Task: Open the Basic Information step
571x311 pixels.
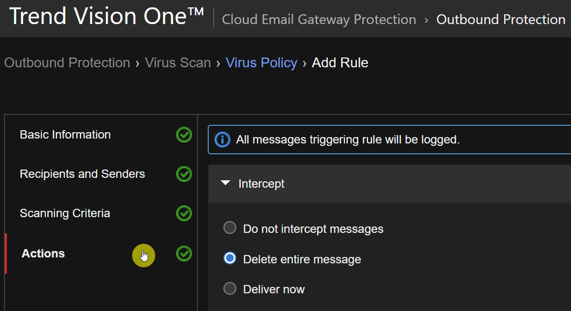Action: coord(65,135)
